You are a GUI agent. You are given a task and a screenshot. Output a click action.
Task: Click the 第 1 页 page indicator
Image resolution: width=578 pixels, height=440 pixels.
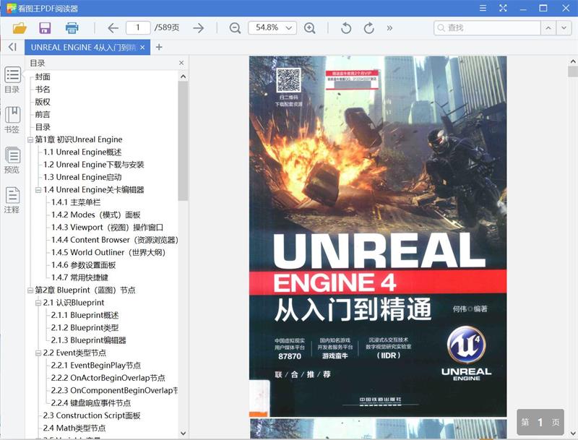540,423
